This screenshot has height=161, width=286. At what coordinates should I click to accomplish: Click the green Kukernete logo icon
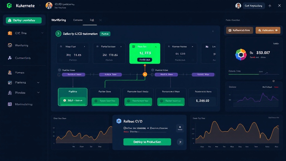(x=9, y=6)
